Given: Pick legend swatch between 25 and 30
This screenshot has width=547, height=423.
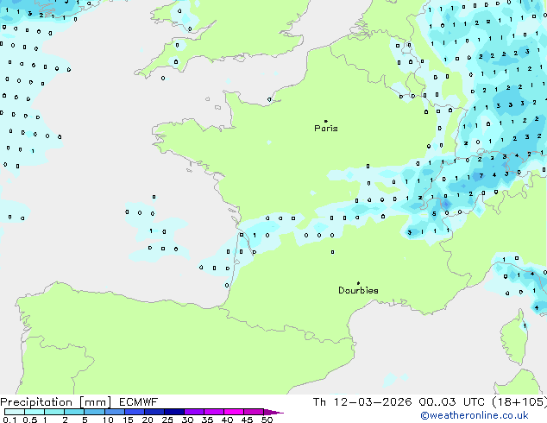Looking at the screenshot, I should 174,412.
